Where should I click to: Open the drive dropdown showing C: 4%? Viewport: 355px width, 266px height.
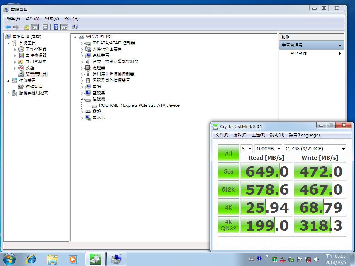(x=315, y=149)
